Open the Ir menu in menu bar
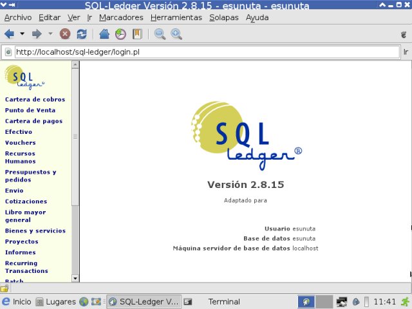The height and width of the screenshot is (309, 412). 89,17
